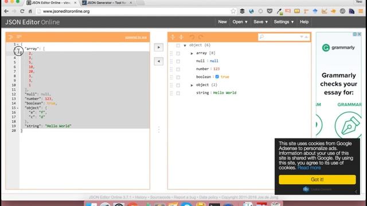Expand the array [8] node
367x206 pixels.
(x=192, y=53)
